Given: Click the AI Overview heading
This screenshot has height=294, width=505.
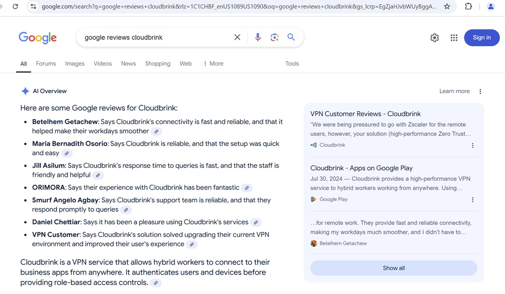Looking at the screenshot, I should pos(50,91).
